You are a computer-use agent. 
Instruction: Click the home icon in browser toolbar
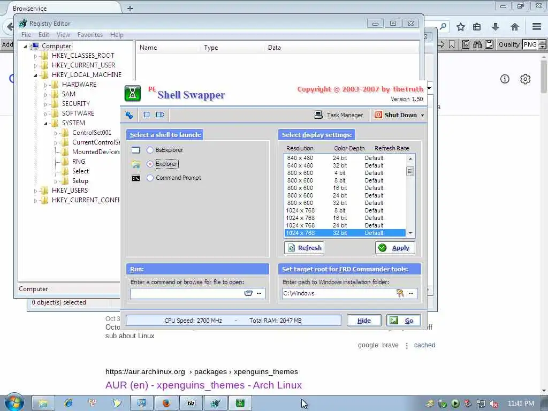point(514,27)
